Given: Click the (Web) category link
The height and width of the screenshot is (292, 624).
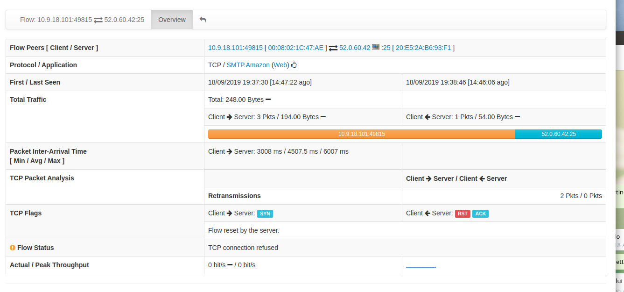Looking at the screenshot, I should point(280,65).
